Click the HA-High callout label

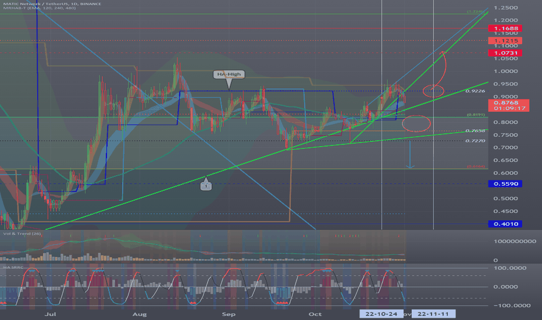[229, 74]
